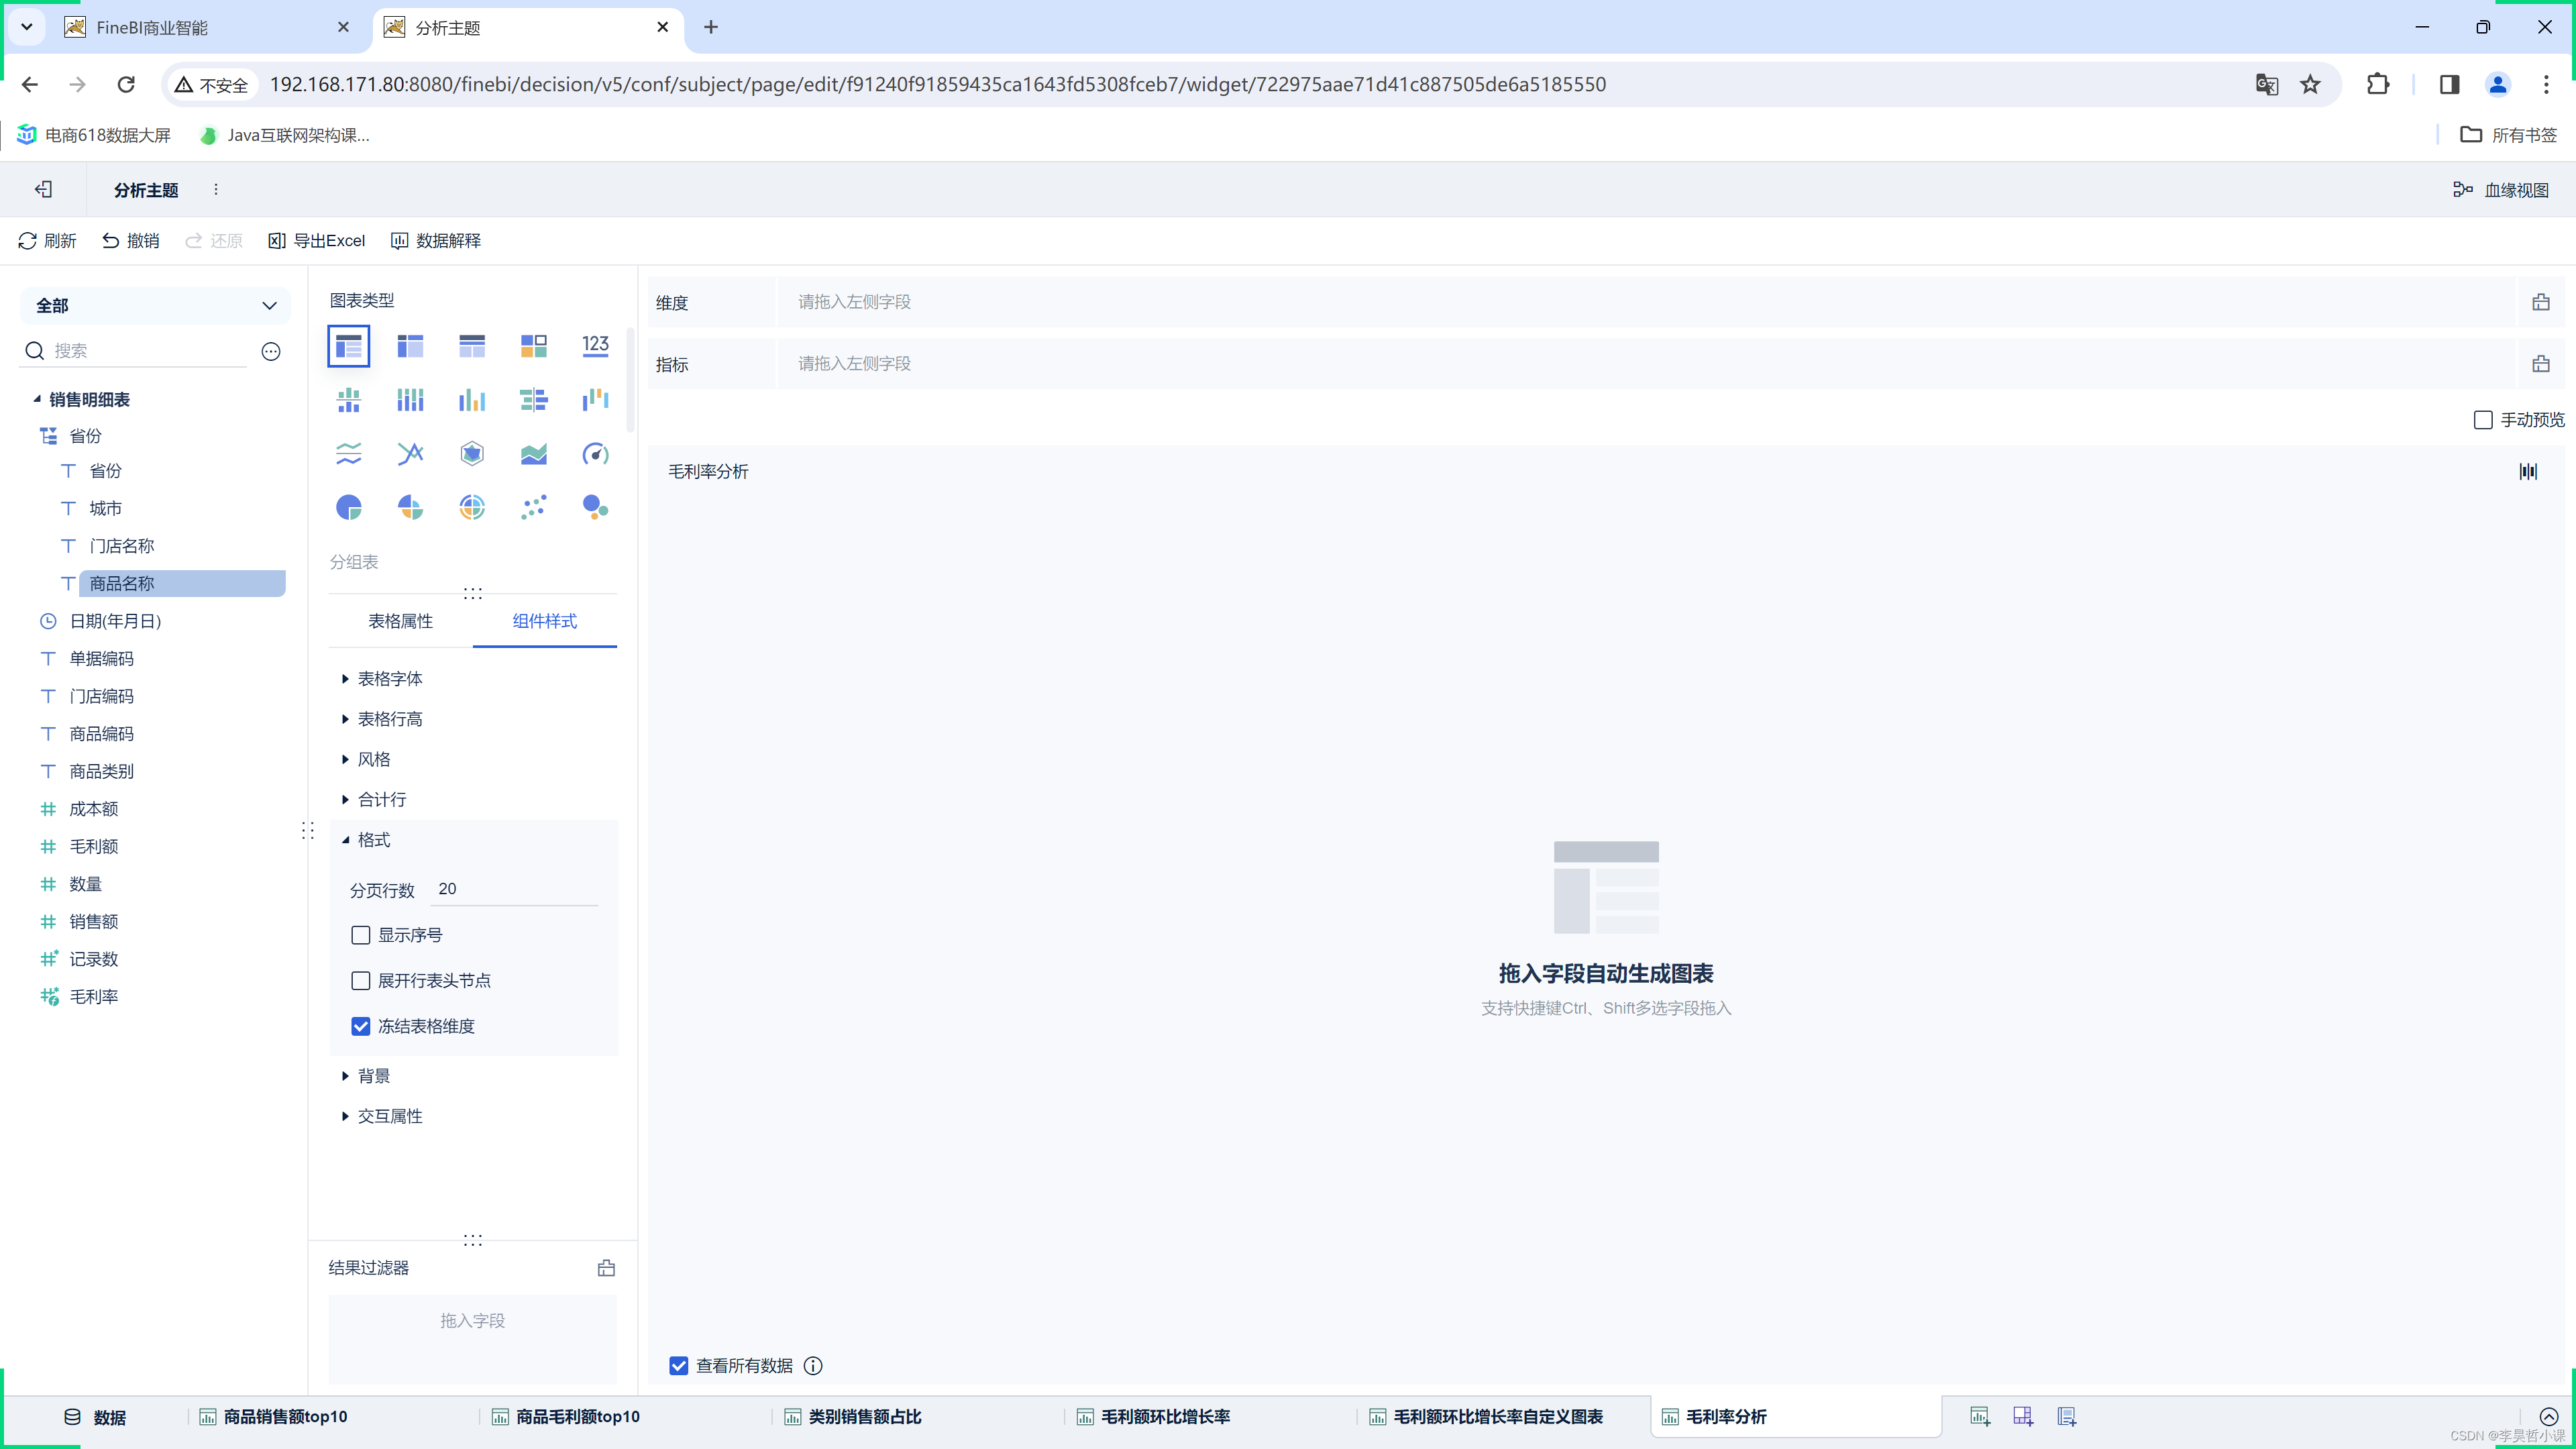
Task: Switch to the 数据 bottom tab
Action: pyautogui.click(x=95, y=1417)
